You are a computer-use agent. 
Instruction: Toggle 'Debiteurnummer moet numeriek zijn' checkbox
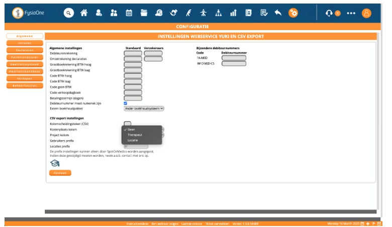(126, 103)
